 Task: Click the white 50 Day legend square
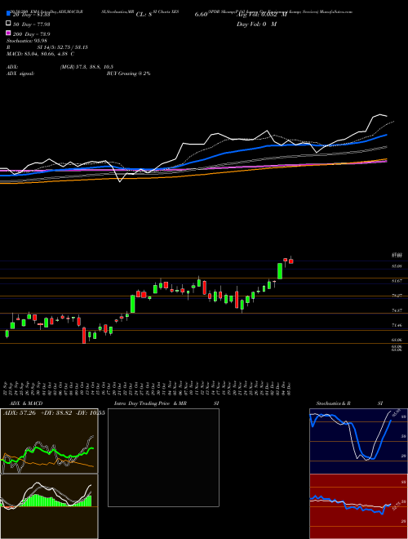coord(8,24)
